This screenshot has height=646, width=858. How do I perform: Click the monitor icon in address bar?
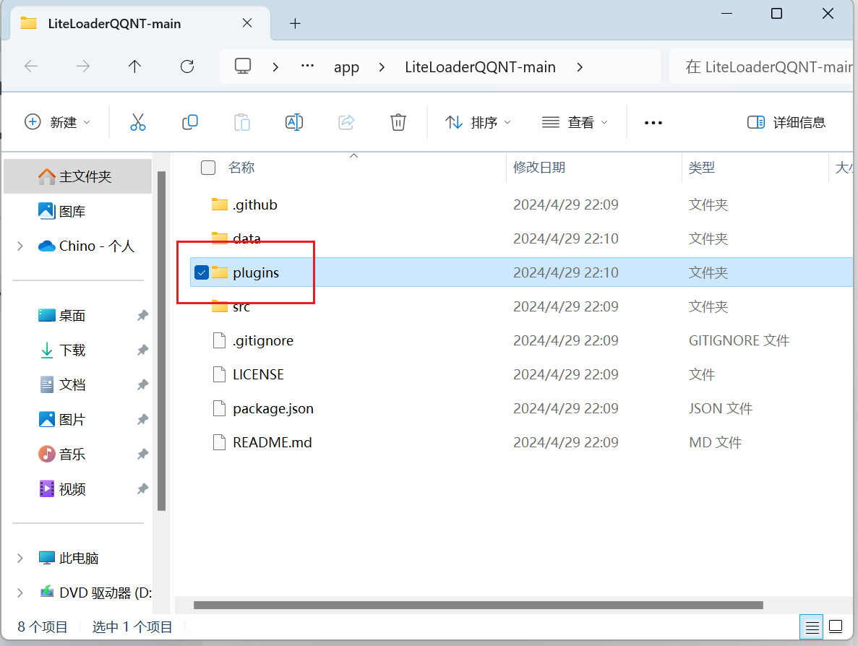pyautogui.click(x=243, y=66)
